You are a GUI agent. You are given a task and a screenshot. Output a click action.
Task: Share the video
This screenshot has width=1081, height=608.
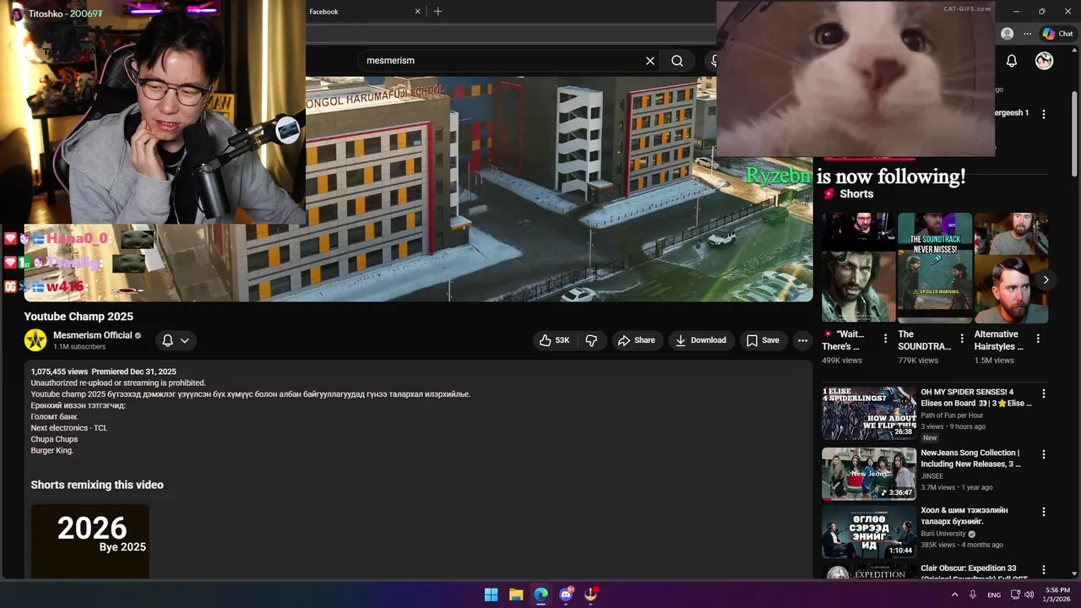[x=637, y=340]
